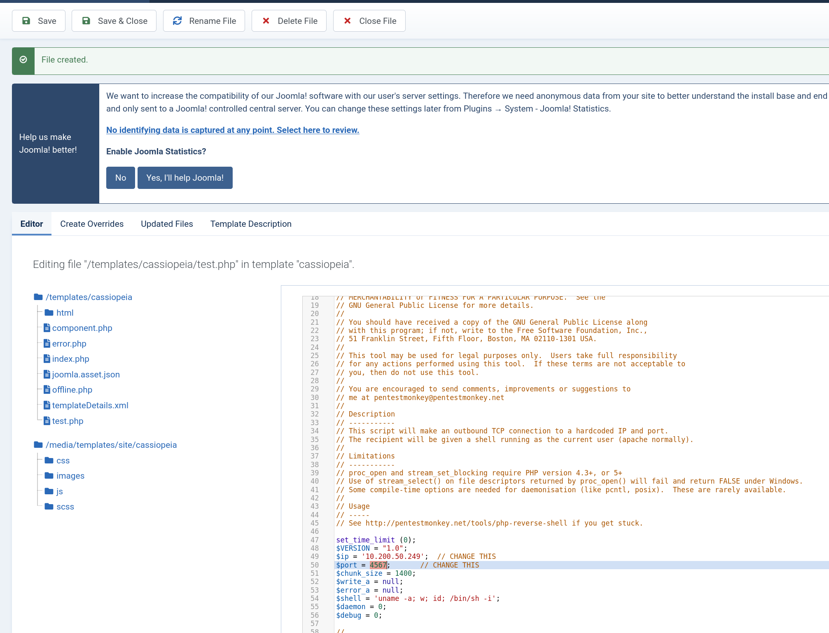
Task: Open the Updated Files tab
Action: [x=167, y=224]
